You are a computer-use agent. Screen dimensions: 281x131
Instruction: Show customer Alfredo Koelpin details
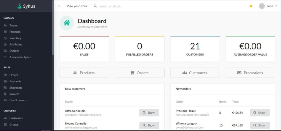149,113
